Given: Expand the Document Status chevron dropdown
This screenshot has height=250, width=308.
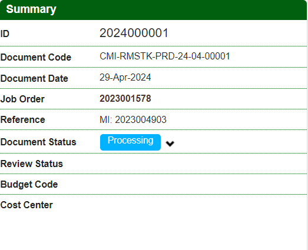Looking at the screenshot, I should 170,144.
